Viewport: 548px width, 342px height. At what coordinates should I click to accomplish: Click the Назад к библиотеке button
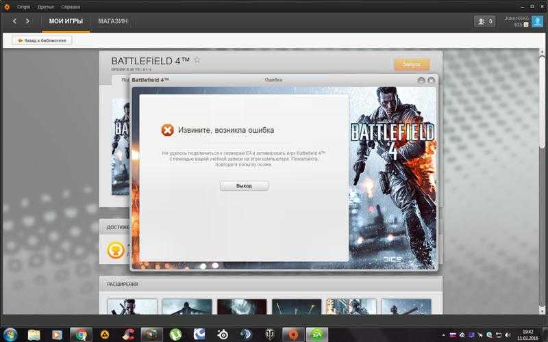[42, 40]
